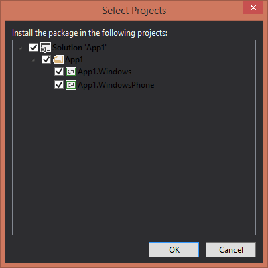268x268 pixels.
Task: Select the App1.WindowsPhone project label
Action: point(116,85)
